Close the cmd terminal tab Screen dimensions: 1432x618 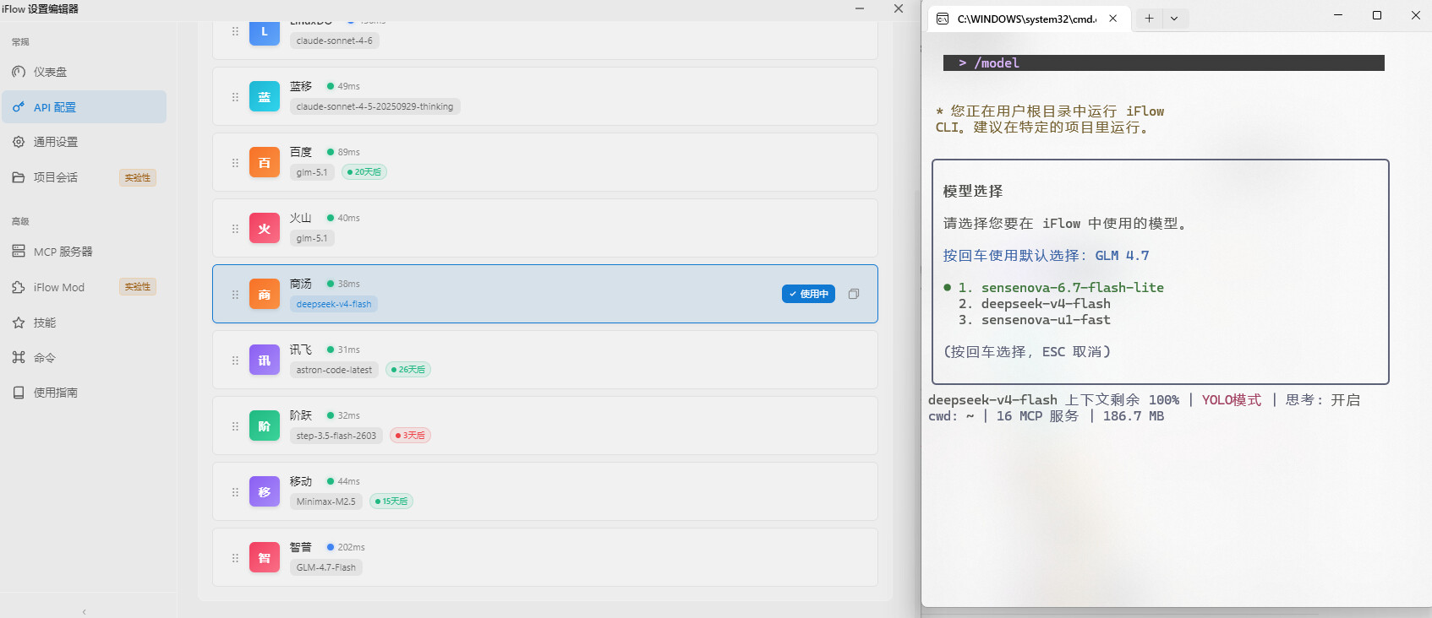(x=1113, y=19)
